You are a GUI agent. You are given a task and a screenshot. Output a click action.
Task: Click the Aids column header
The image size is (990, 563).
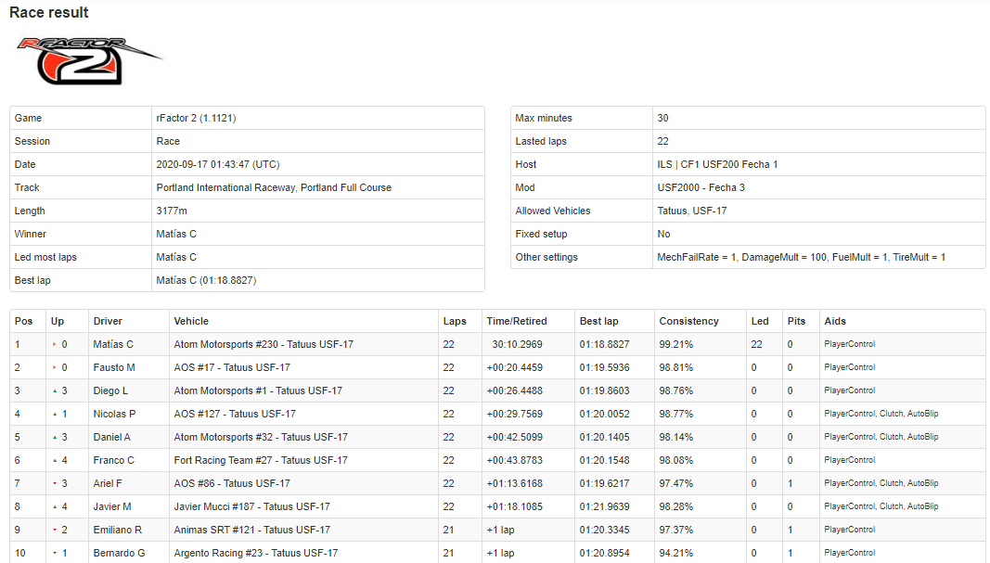(835, 321)
